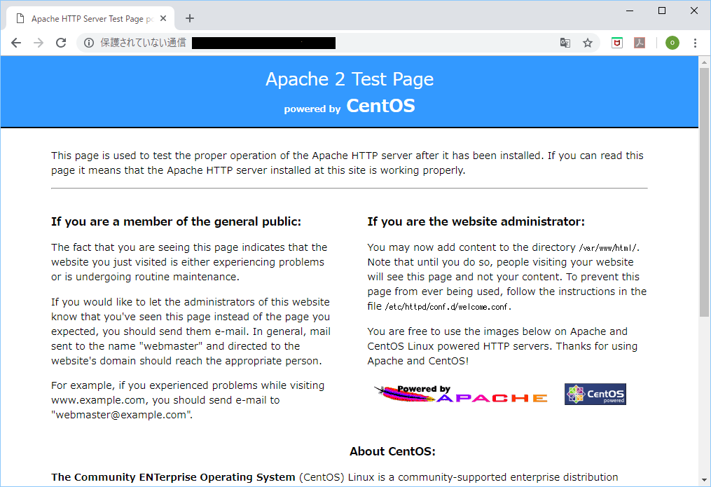Click the CentOS link in the blue header
The width and height of the screenshot is (711, 487).
point(380,106)
